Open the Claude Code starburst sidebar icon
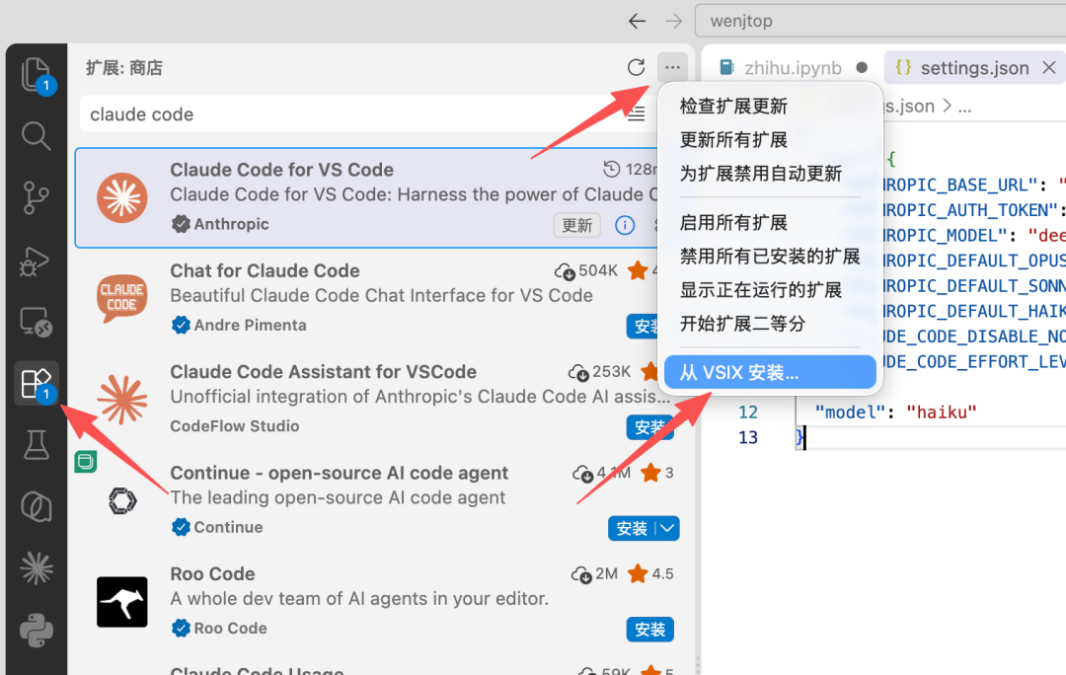 click(x=36, y=568)
